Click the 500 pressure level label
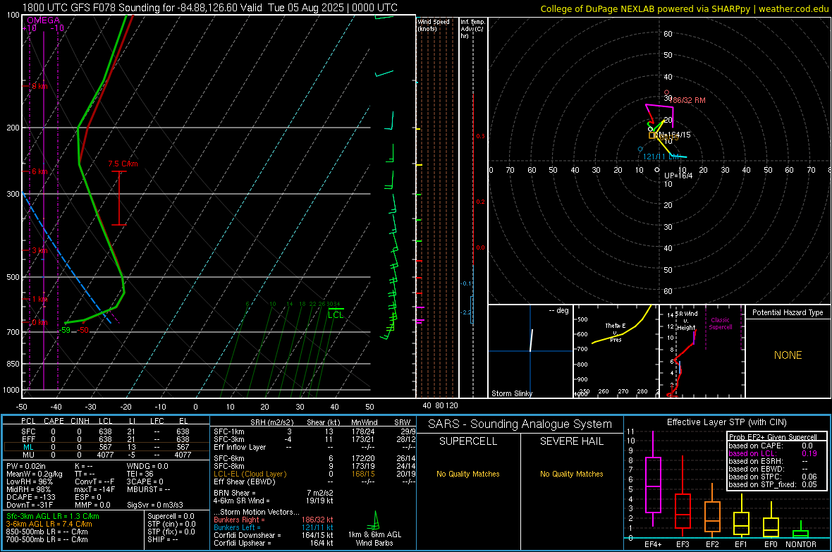The width and height of the screenshot is (832, 552). click(x=13, y=277)
